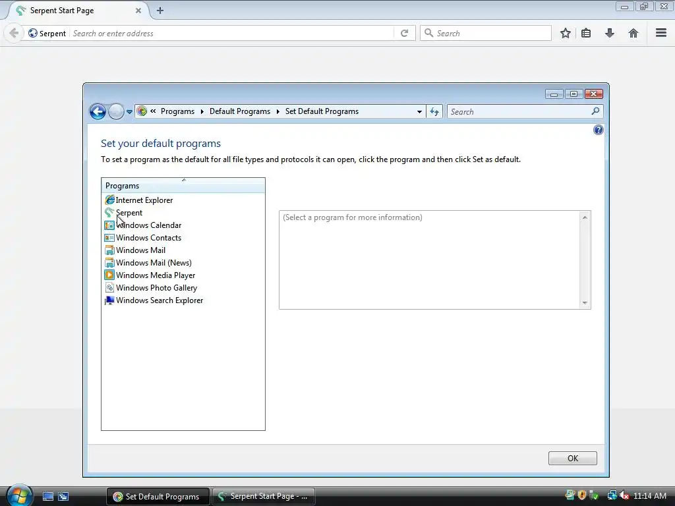Focus the Control Panel Search field
This screenshot has width=675, height=506.
pyautogui.click(x=519, y=112)
